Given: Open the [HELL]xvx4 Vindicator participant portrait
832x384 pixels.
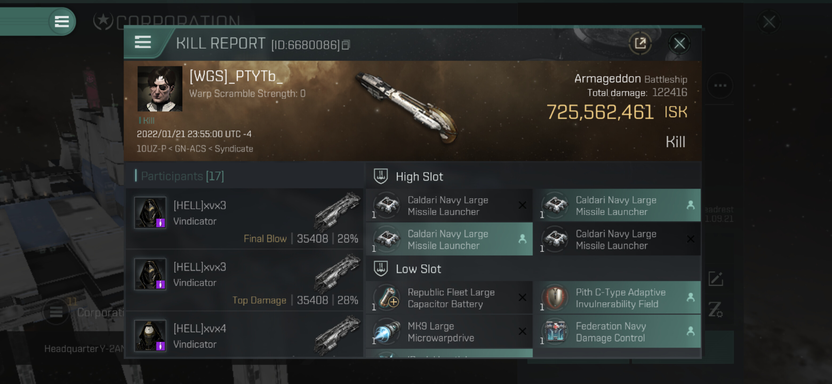Looking at the screenshot, I should tap(150, 335).
